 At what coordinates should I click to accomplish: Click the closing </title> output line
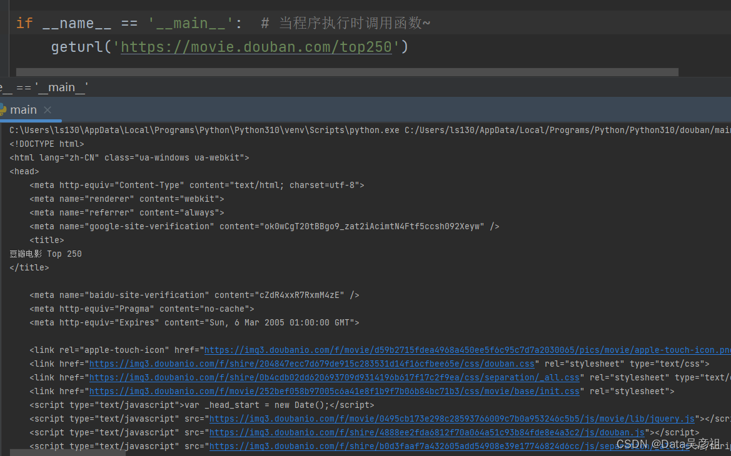pos(29,267)
